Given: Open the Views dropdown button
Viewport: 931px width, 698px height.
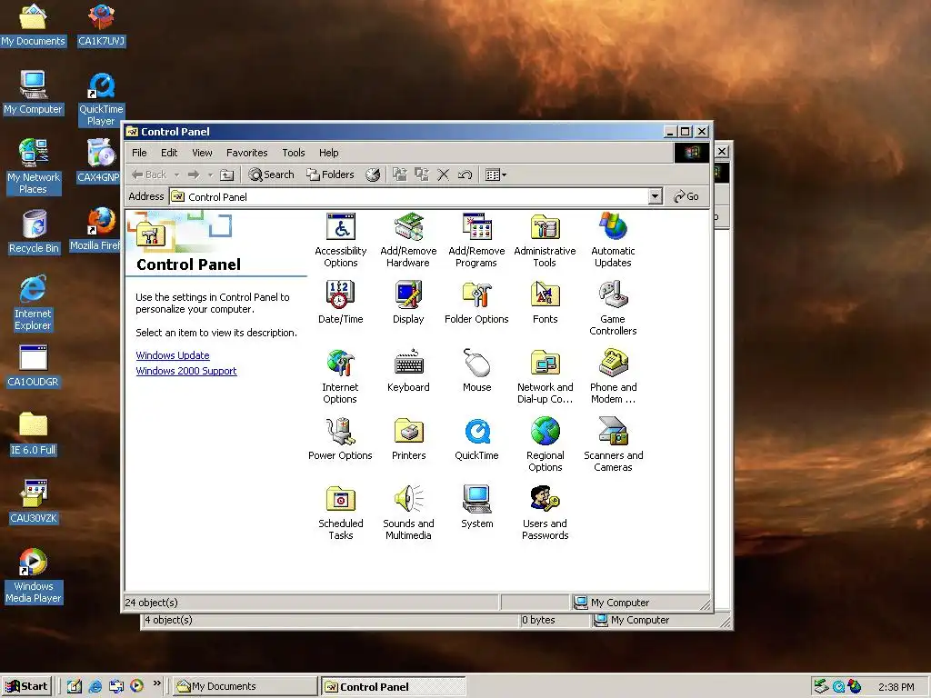Looking at the screenshot, I should pyautogui.click(x=496, y=174).
